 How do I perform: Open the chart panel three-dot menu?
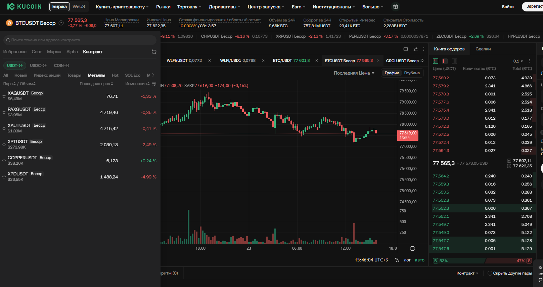424,49
